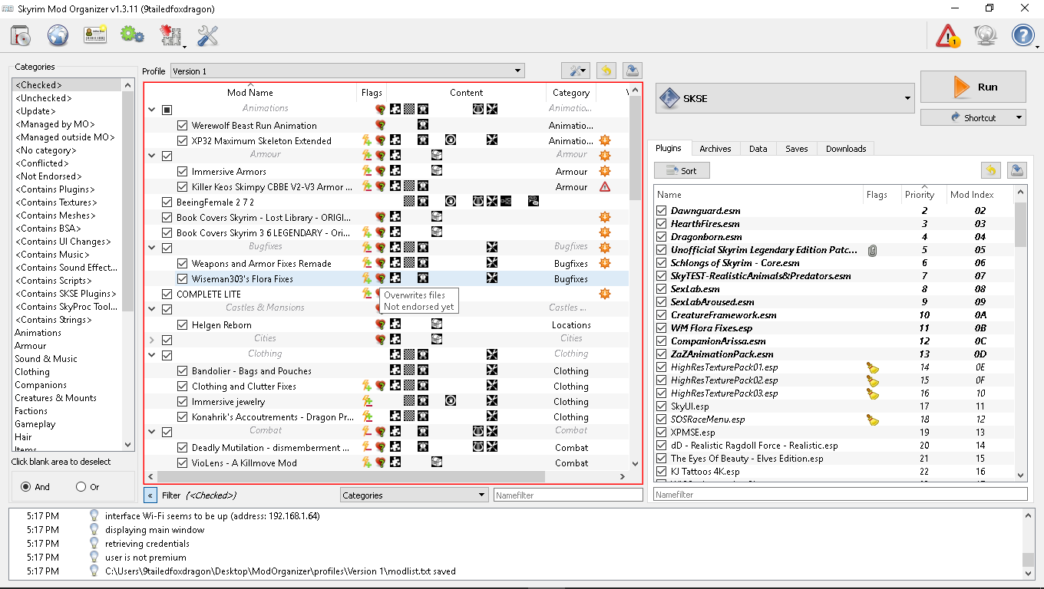Select <Unchecked> category filter

[x=43, y=98]
